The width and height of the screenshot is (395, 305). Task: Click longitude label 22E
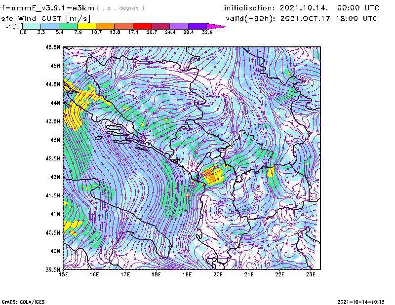click(279, 274)
